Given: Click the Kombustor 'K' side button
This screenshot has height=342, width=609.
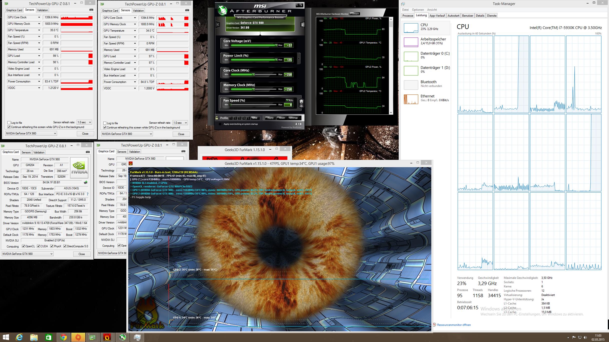Looking at the screenshot, I should (218, 24).
